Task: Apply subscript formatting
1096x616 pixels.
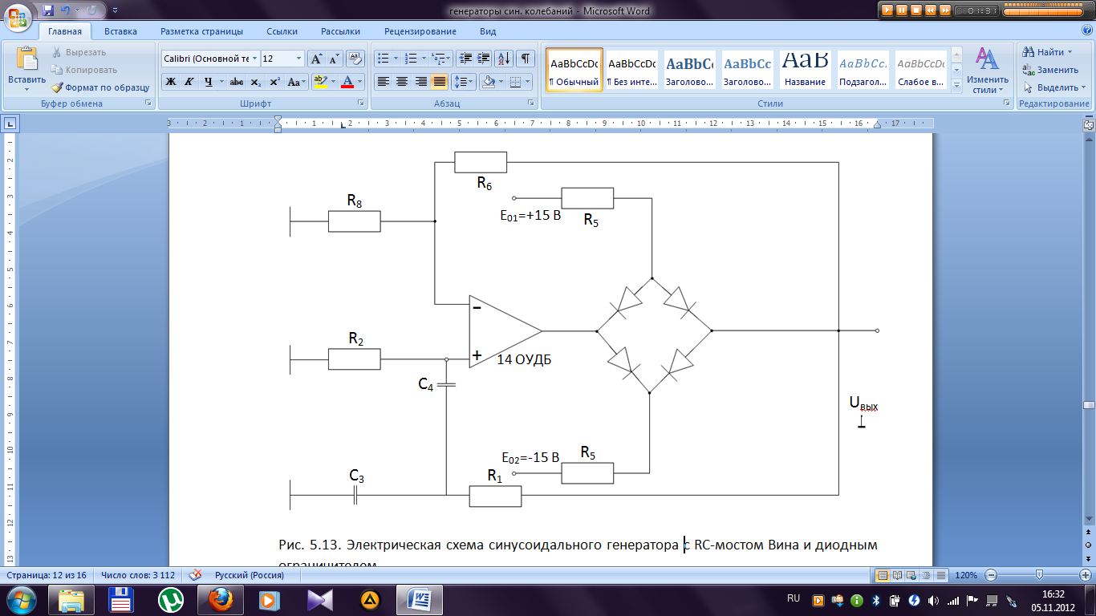Action: click(x=255, y=82)
